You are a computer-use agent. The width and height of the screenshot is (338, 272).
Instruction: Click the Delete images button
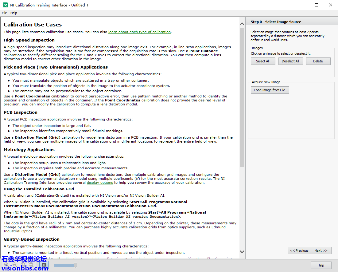[318, 61]
